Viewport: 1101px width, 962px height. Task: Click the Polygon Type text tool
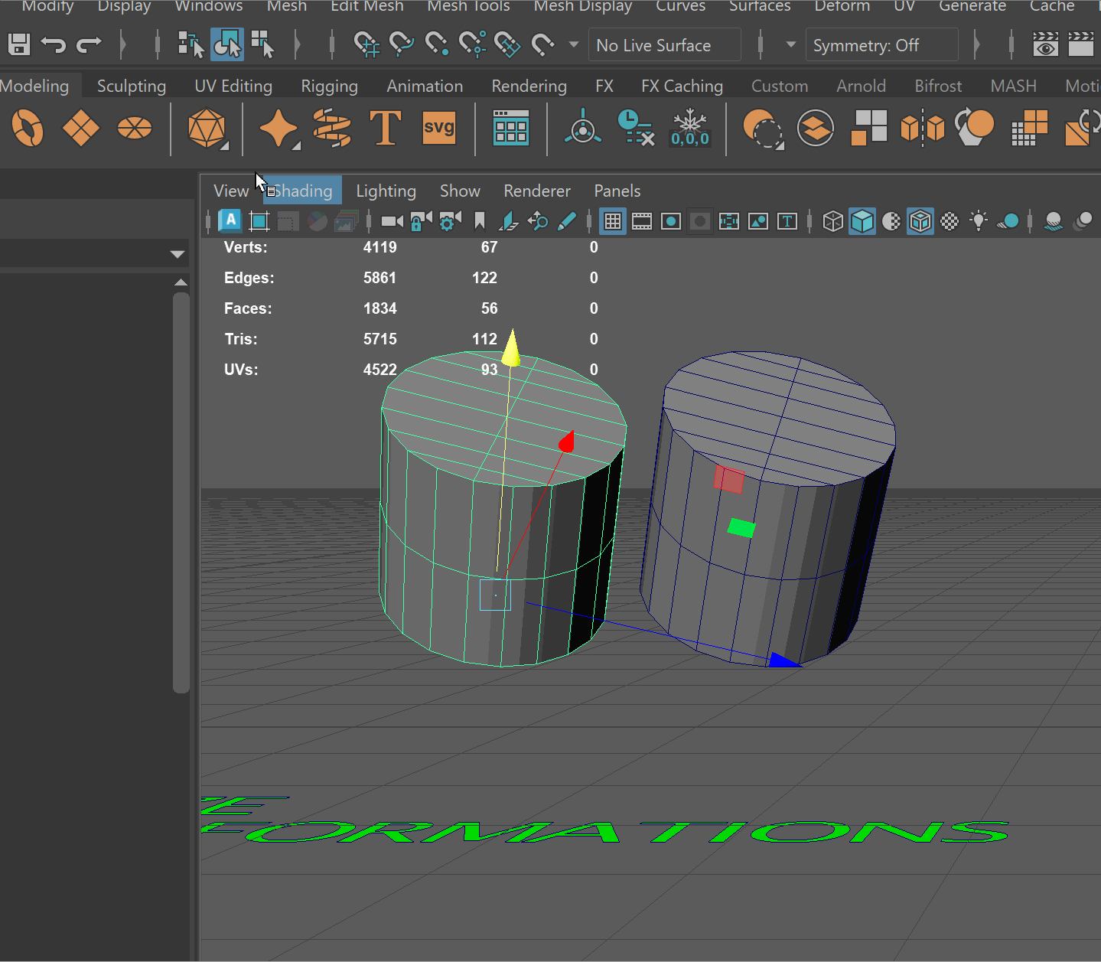[385, 128]
